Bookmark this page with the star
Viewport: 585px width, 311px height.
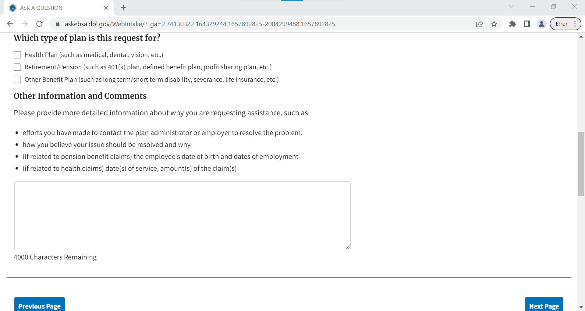tap(494, 24)
